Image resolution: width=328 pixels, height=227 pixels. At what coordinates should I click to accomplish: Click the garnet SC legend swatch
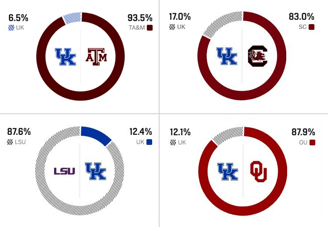pyautogui.click(x=311, y=27)
